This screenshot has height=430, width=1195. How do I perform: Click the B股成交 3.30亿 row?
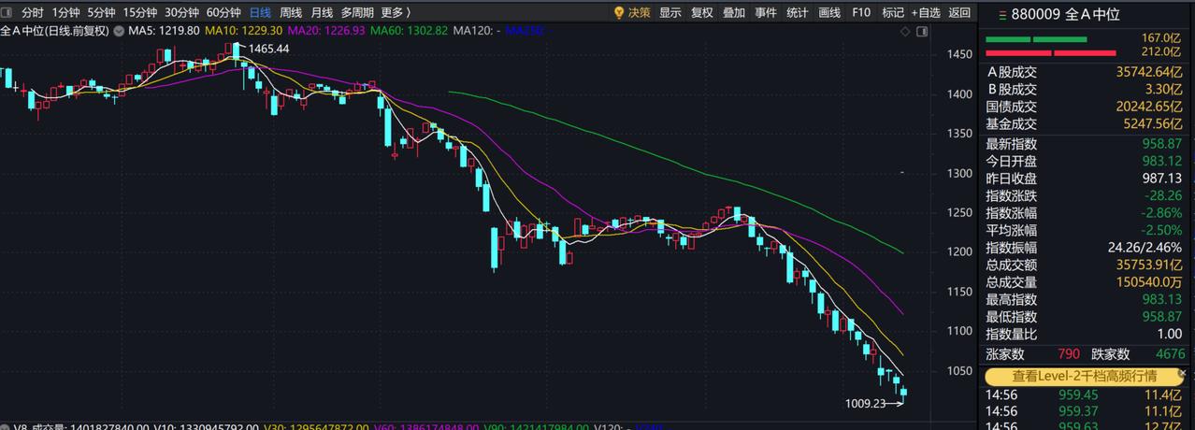click(x=1087, y=89)
